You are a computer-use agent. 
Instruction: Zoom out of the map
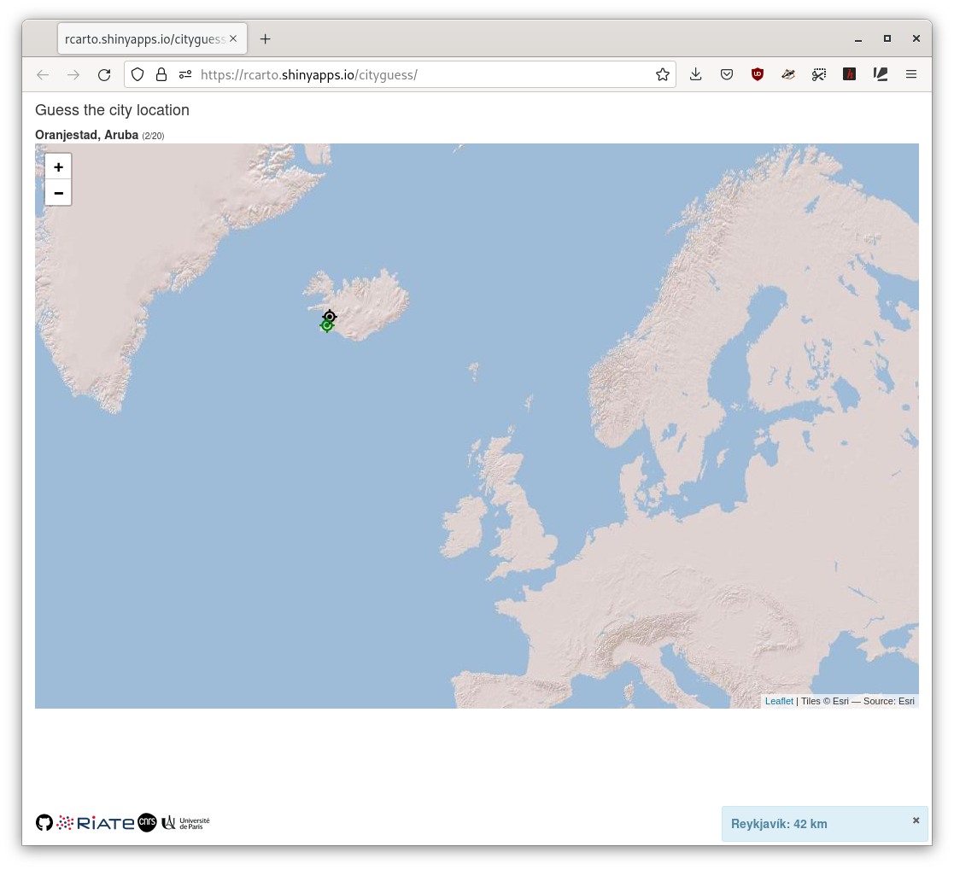pos(58,193)
